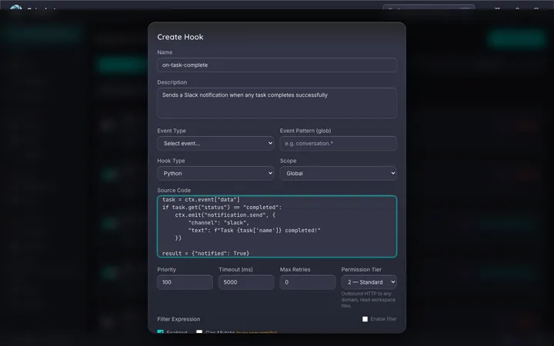The image size is (554, 346).
Task: Click the Permission Tier label
Action: tap(361, 269)
